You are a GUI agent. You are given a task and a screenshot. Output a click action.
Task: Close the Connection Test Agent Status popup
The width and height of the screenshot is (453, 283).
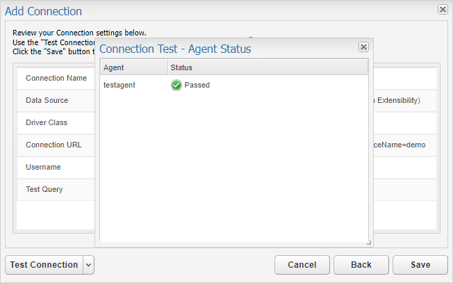pyautogui.click(x=363, y=47)
